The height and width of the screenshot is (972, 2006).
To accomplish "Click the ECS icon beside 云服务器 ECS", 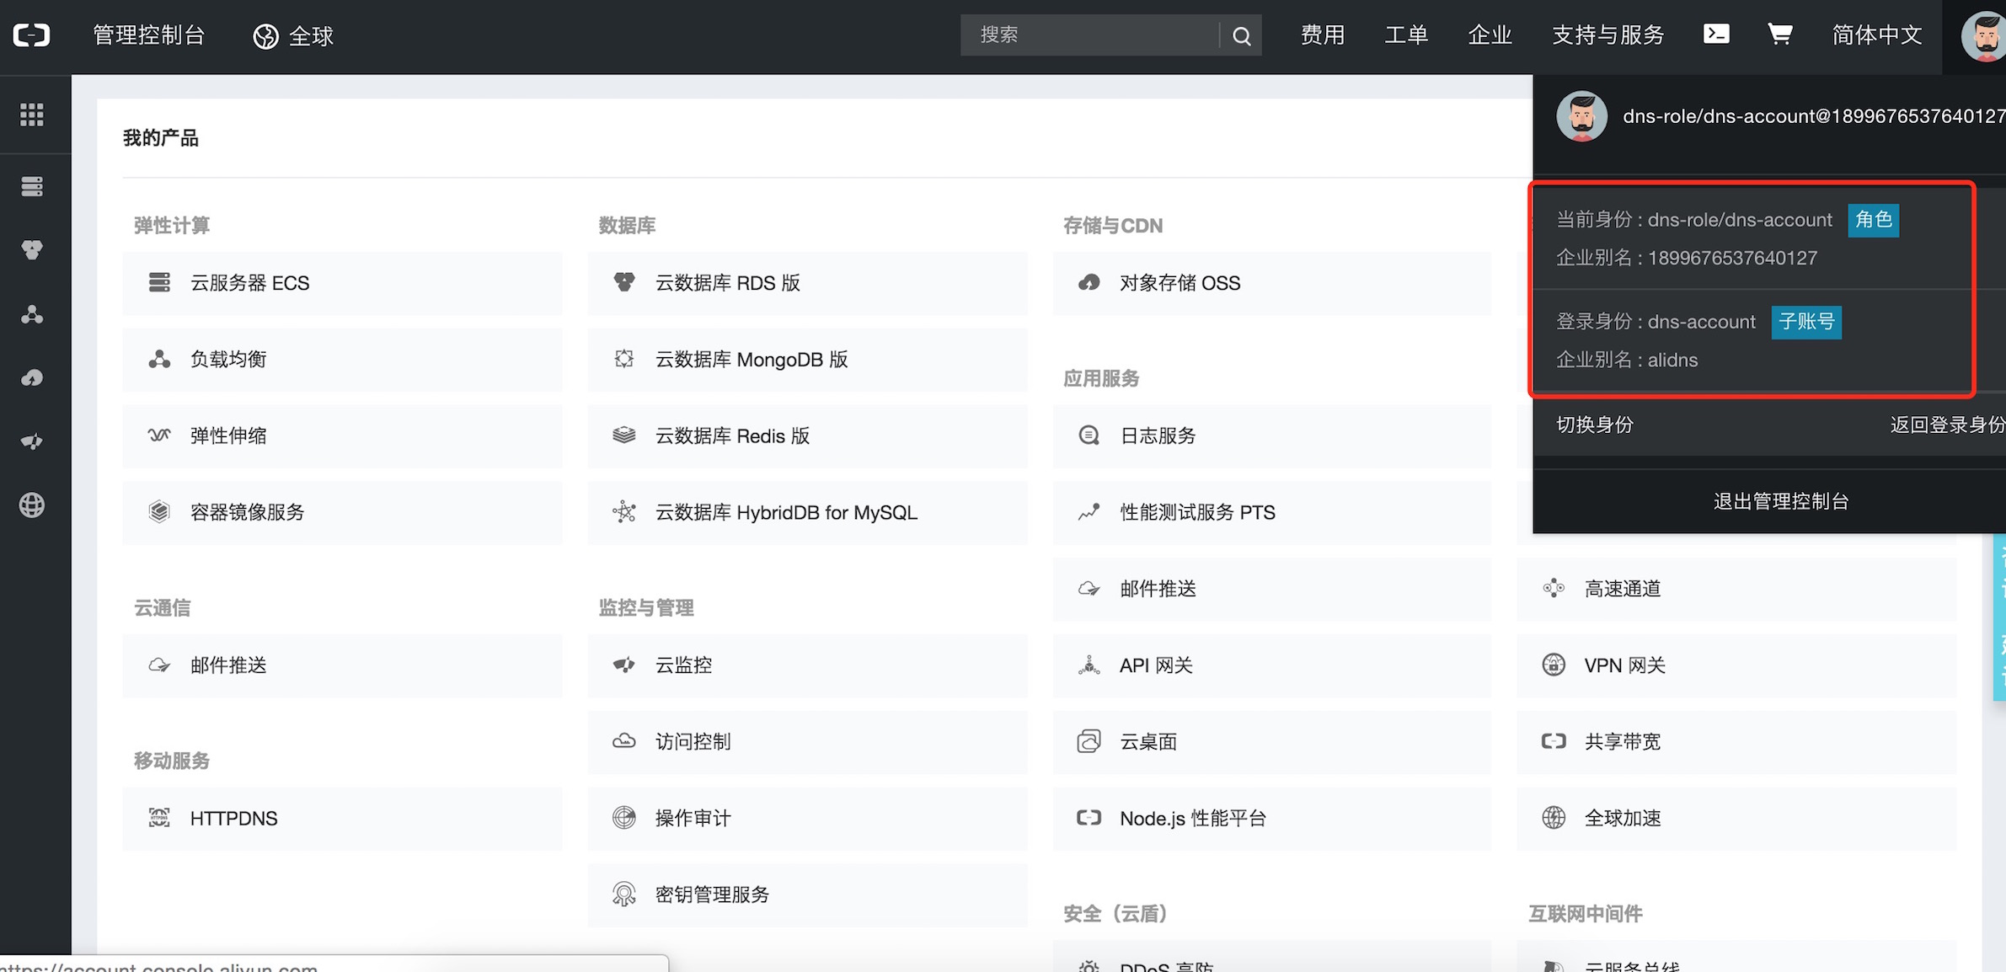I will click(x=159, y=282).
